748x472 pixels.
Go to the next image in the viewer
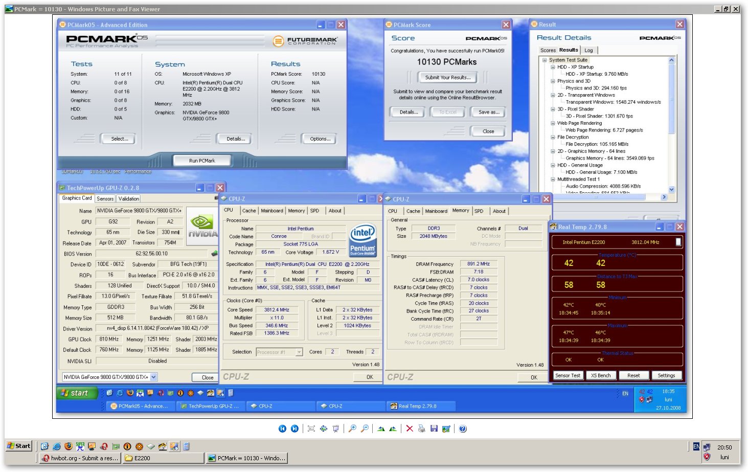pyautogui.click(x=294, y=429)
